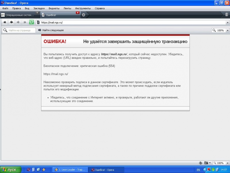Image resolution: width=230 pixels, height=173 pixels.
Task: Click the Rewind navigation button
Action: click(5, 22)
